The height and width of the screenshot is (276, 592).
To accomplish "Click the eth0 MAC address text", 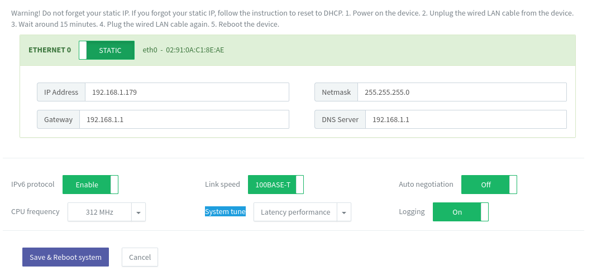I will click(x=183, y=50).
